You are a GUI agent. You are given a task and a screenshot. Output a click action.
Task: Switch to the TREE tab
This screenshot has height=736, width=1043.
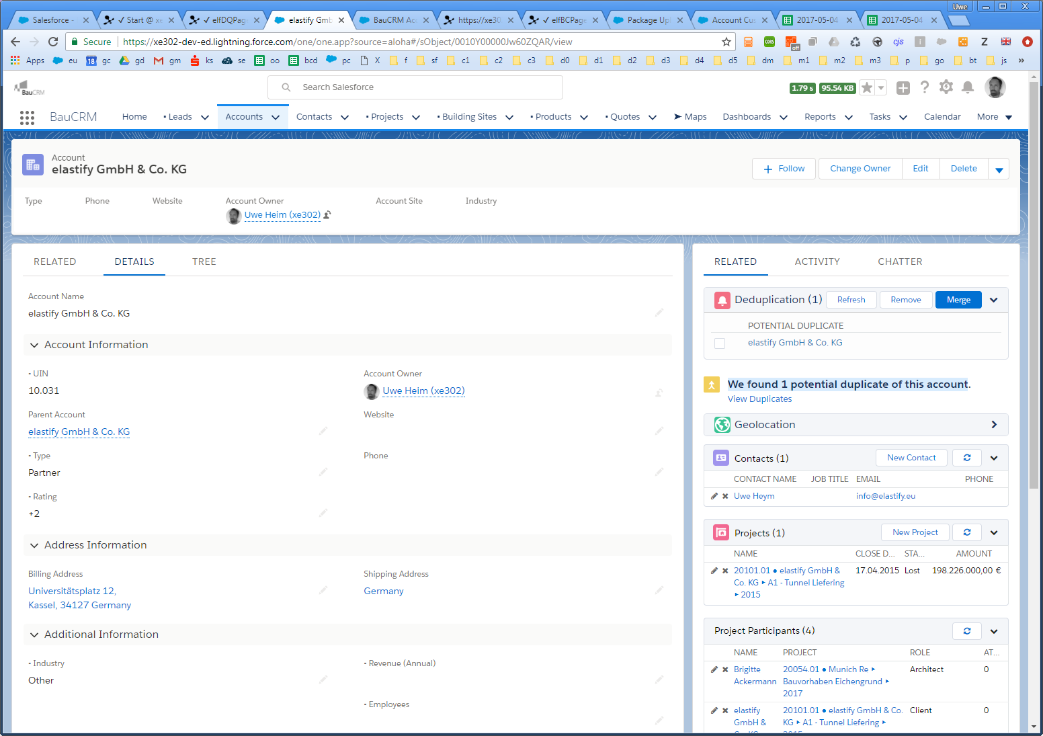coord(204,261)
